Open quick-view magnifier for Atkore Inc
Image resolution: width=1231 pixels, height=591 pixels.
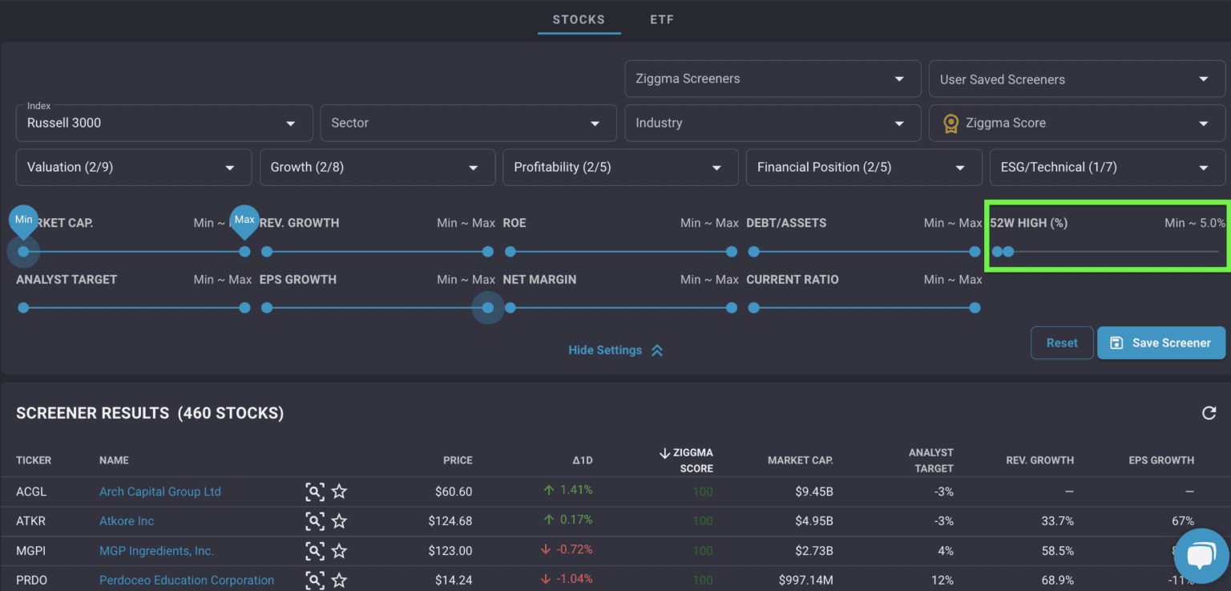pos(315,521)
